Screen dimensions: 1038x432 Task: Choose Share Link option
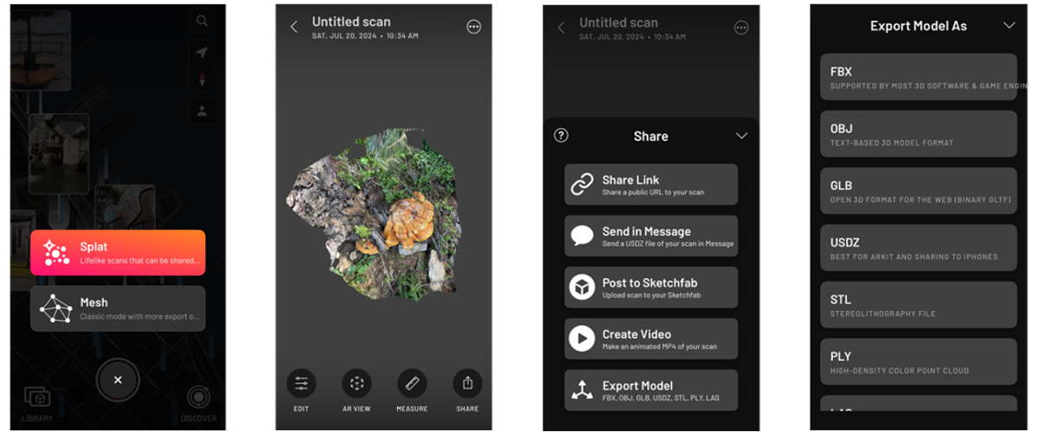point(651,185)
